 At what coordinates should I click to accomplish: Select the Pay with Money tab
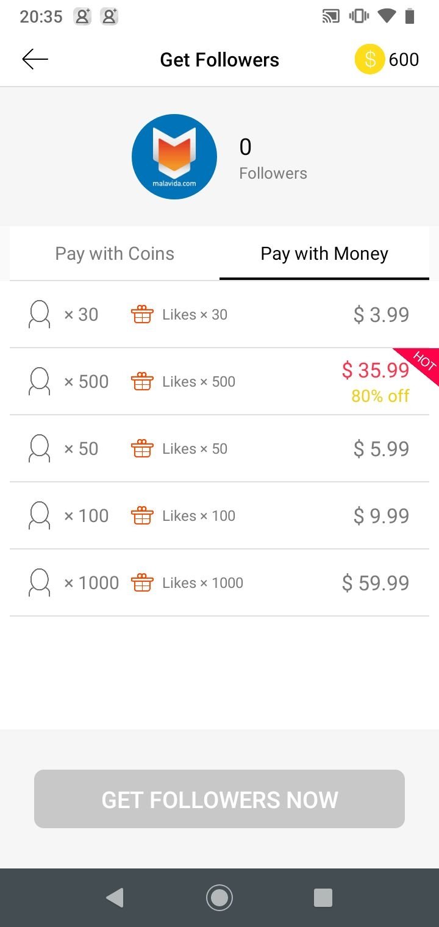pos(324,254)
